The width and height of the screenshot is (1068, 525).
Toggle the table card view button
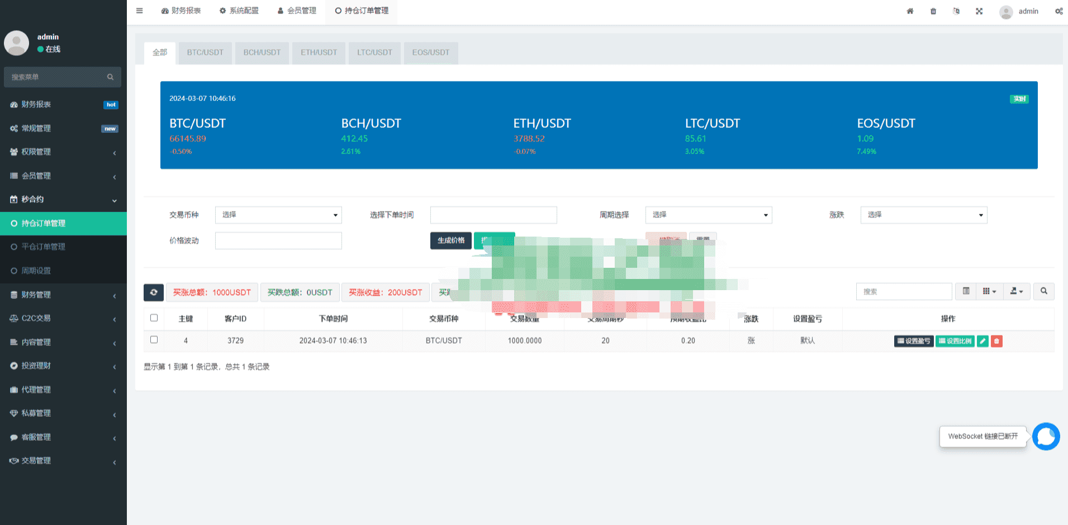[966, 291]
